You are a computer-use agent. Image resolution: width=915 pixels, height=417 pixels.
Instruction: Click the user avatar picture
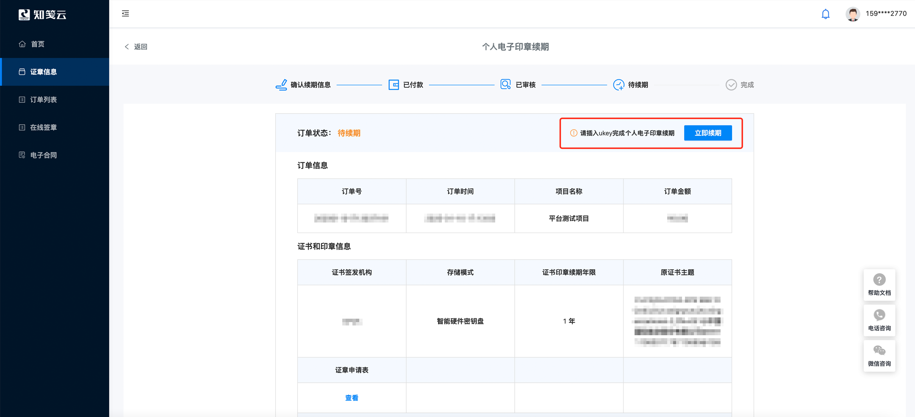pos(853,14)
